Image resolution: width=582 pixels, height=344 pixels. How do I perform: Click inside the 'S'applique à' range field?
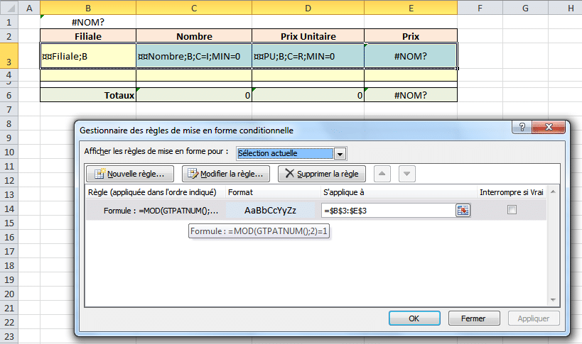387,210
